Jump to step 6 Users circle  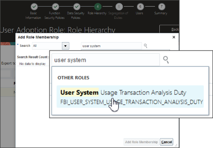point(140,7)
